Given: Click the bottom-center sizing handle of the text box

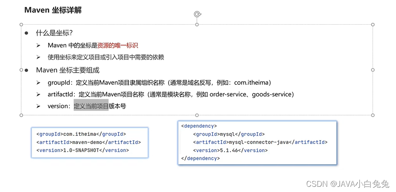Looking at the screenshot, I should coord(197,115).
